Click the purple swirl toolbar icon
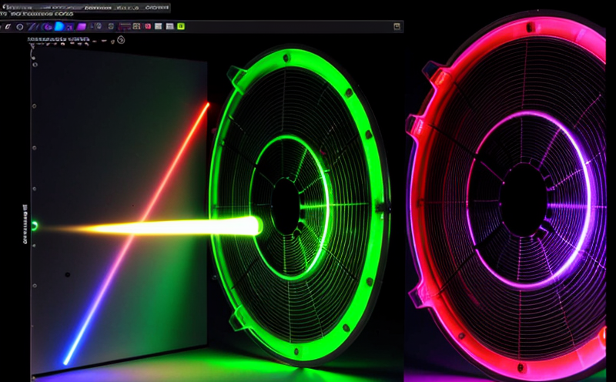Screen dimensions: 616x382 pos(46,26)
